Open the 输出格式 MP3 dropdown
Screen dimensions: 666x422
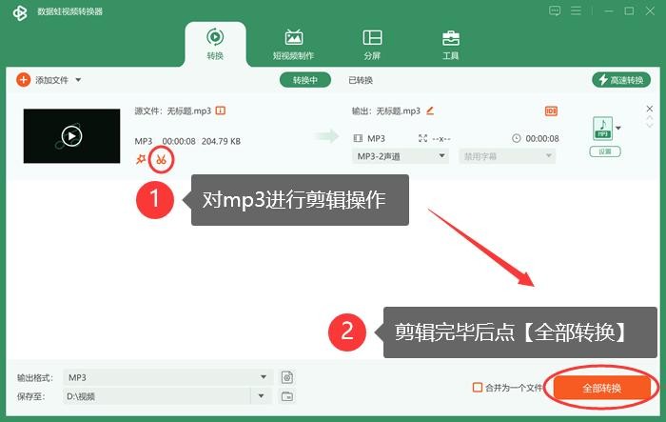click(x=167, y=377)
